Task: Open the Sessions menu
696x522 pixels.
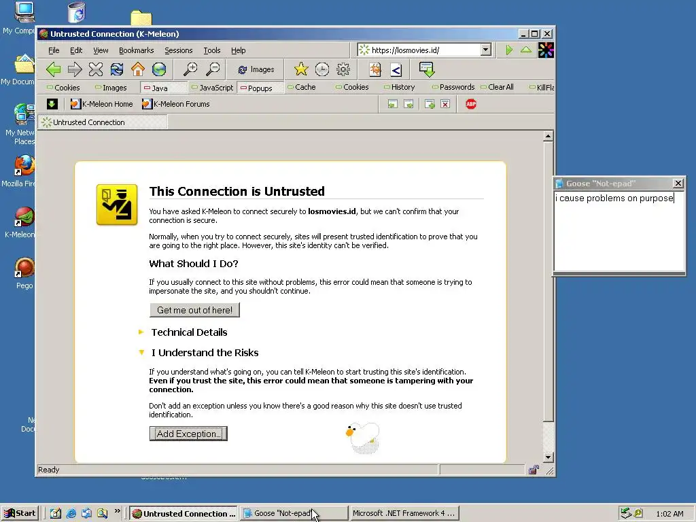Action: pyautogui.click(x=179, y=50)
